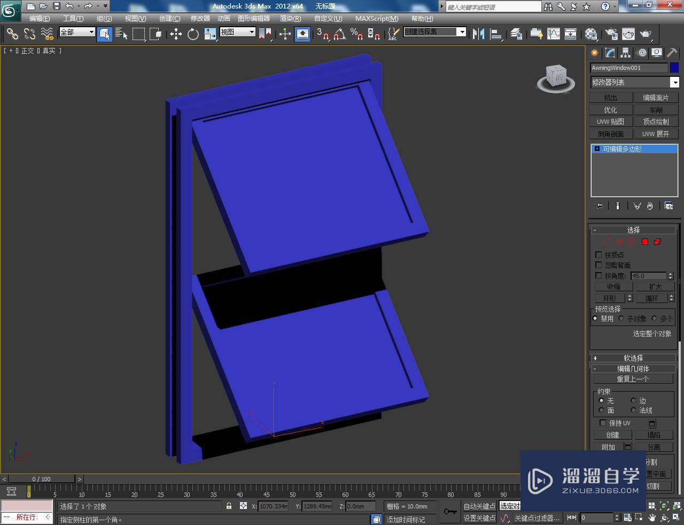Open the 视图 reference coordinate dropdown

click(238, 32)
